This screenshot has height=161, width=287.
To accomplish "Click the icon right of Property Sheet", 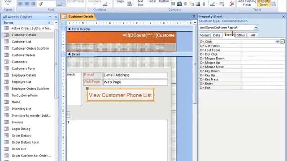I will (274, 4).
